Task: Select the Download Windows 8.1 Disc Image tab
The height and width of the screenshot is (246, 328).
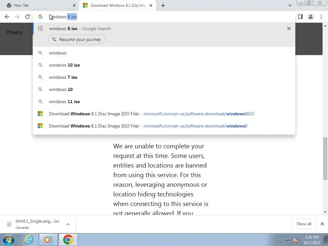Action: (118, 5)
